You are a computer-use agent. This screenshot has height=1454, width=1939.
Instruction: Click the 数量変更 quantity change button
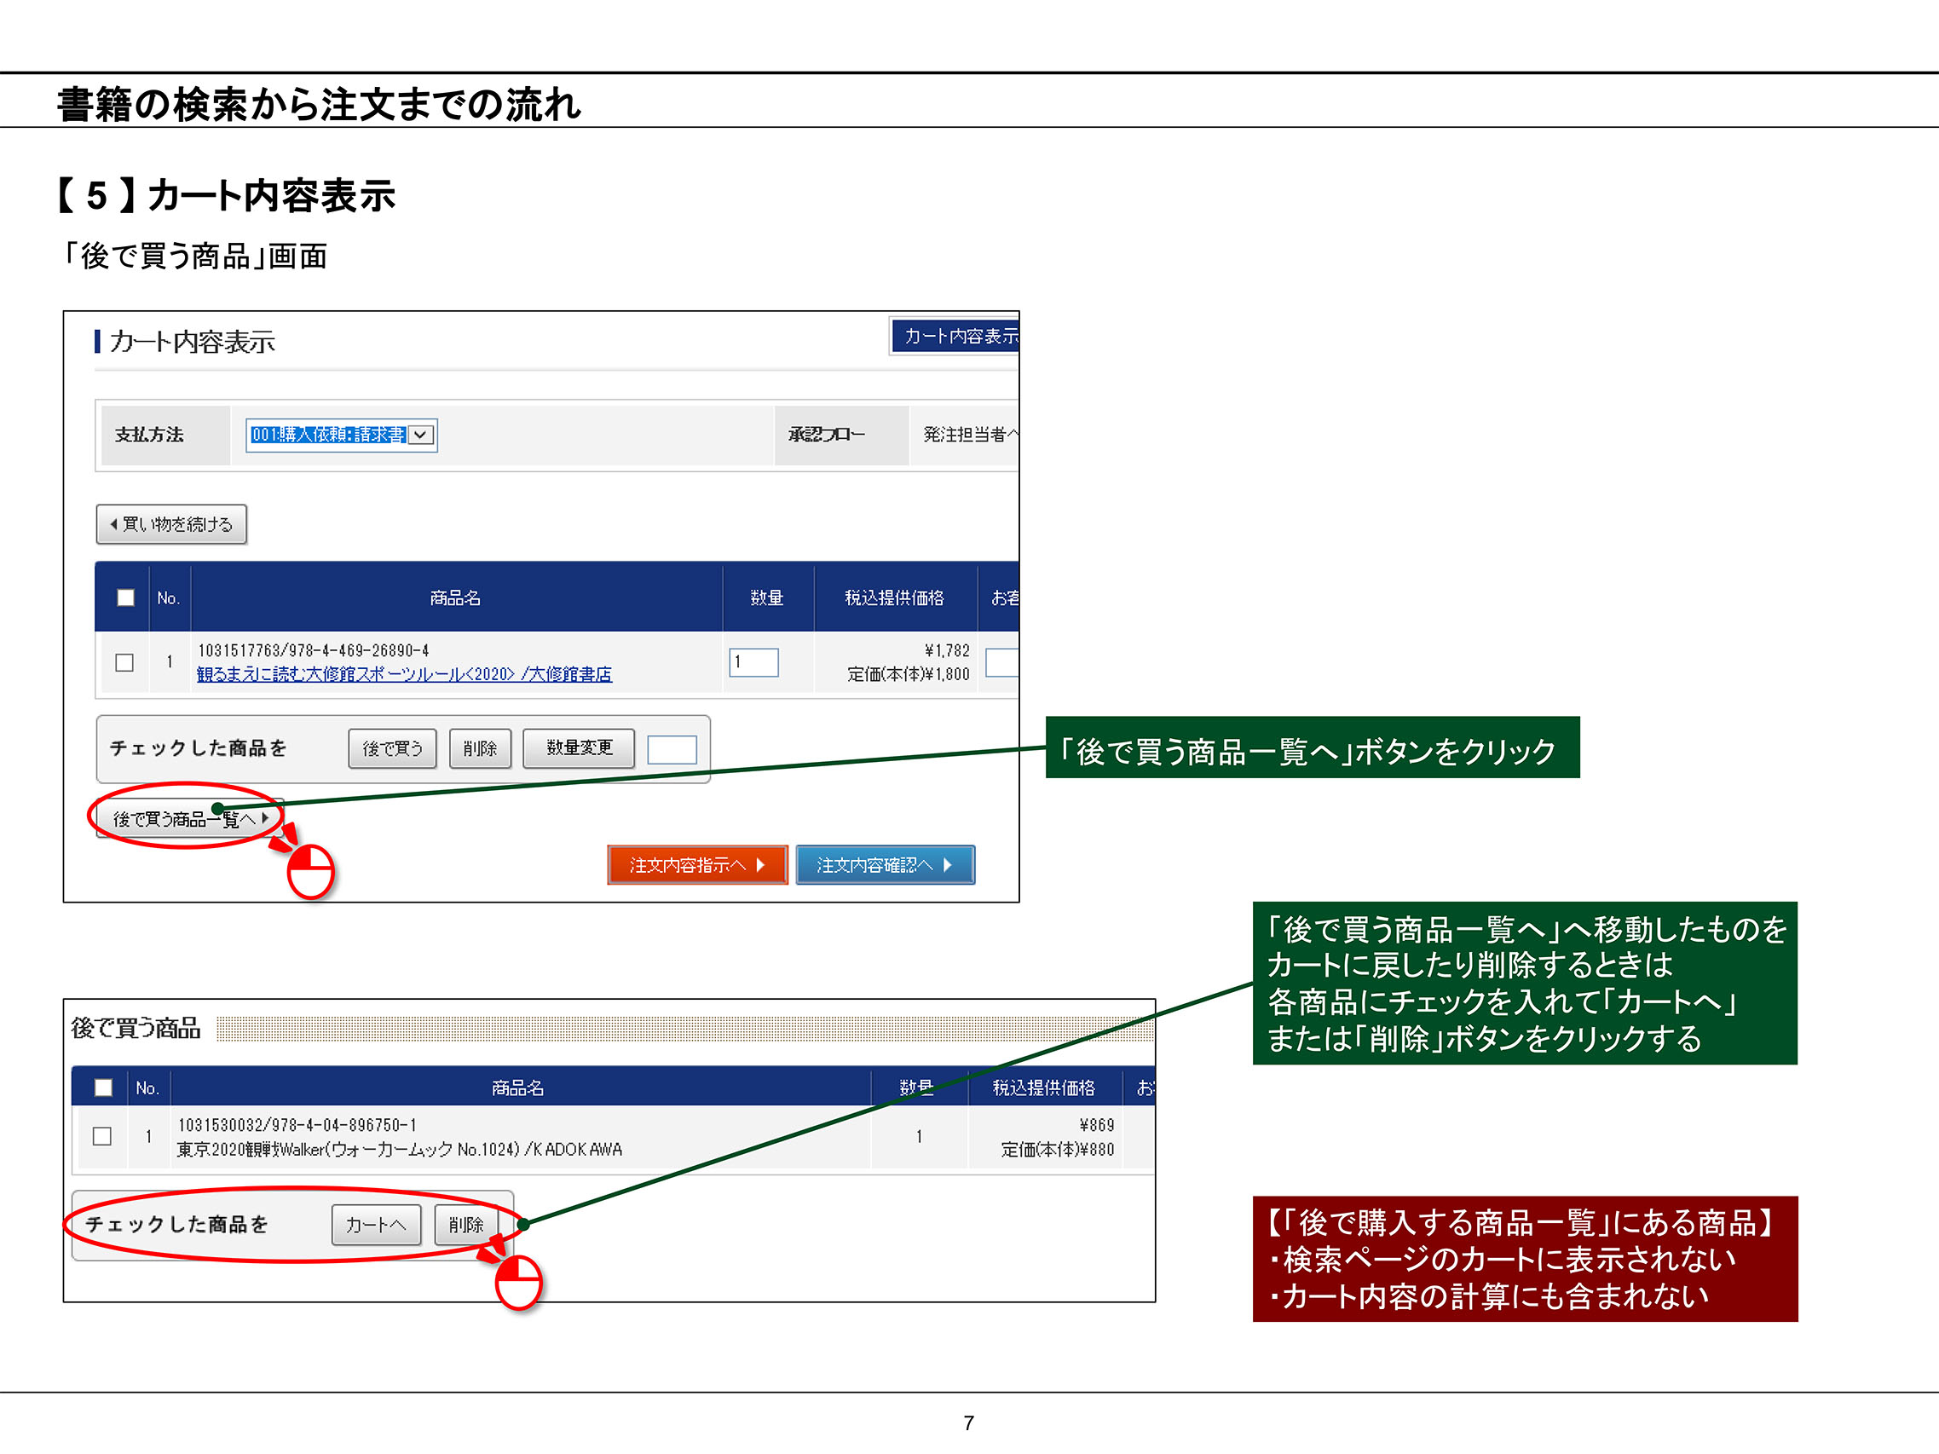579,747
